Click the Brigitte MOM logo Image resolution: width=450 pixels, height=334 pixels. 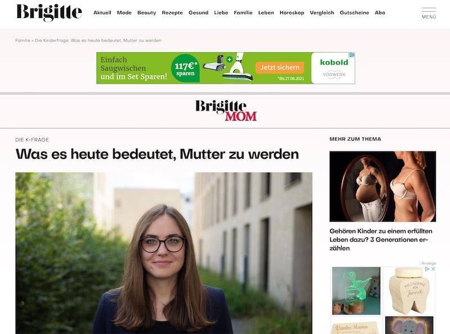click(x=226, y=111)
